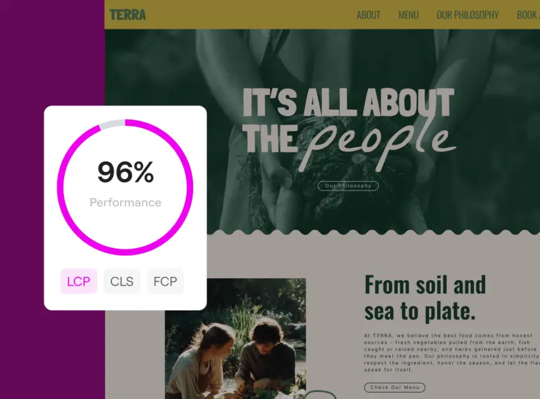Click the gray unfilled gauge segment

point(111,124)
